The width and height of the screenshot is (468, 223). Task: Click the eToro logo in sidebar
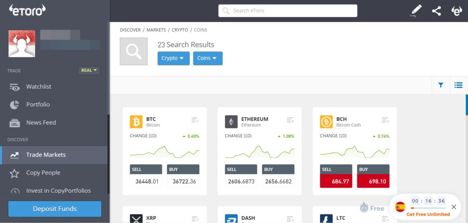click(27, 10)
